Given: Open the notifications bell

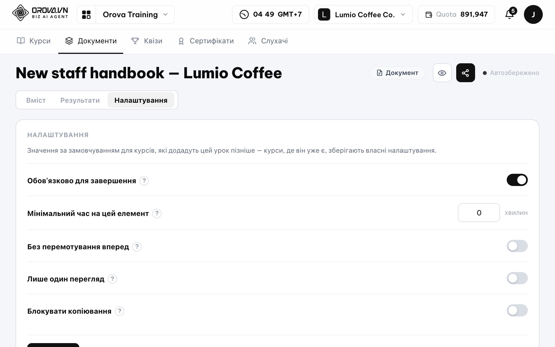Looking at the screenshot, I should pos(509,14).
